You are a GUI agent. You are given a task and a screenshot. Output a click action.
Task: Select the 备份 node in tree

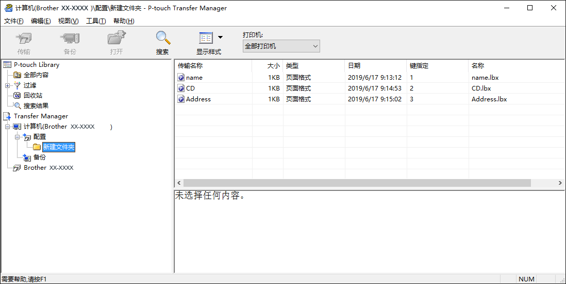(40, 157)
